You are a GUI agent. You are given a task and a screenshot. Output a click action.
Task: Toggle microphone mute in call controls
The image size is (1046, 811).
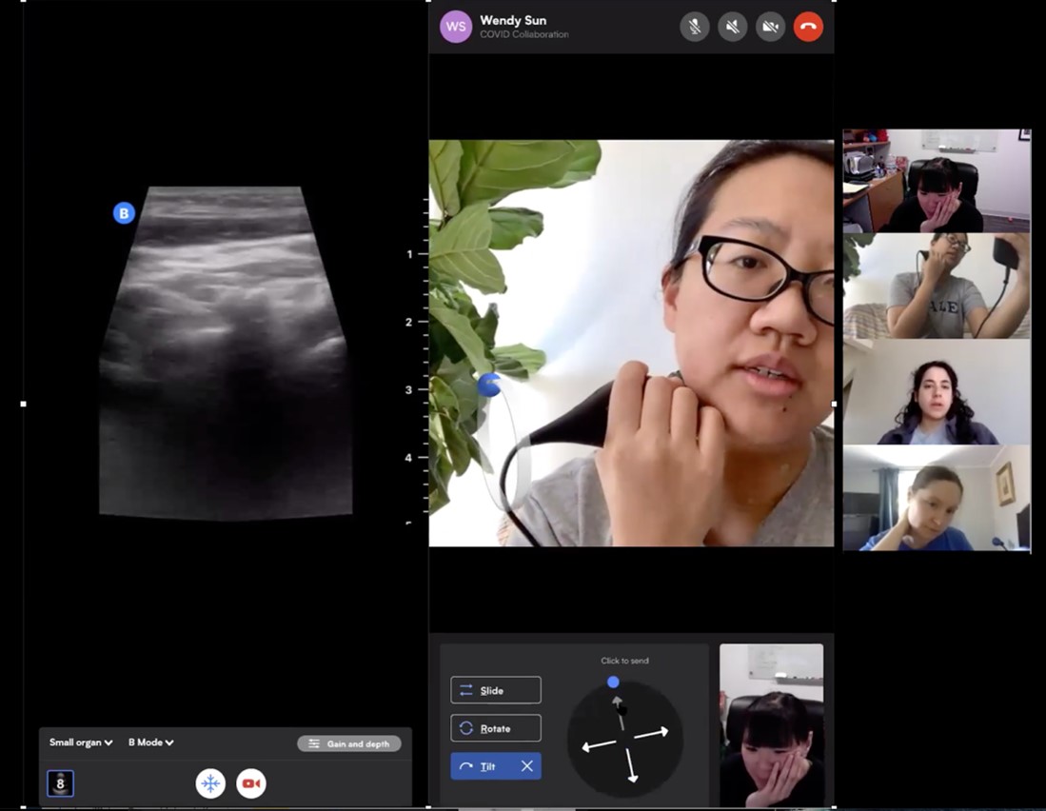click(x=694, y=27)
